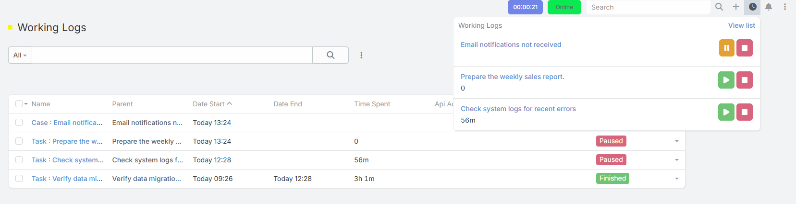The height and width of the screenshot is (204, 796).
Task: Run the list search with magnifier button
Action: coord(331,55)
